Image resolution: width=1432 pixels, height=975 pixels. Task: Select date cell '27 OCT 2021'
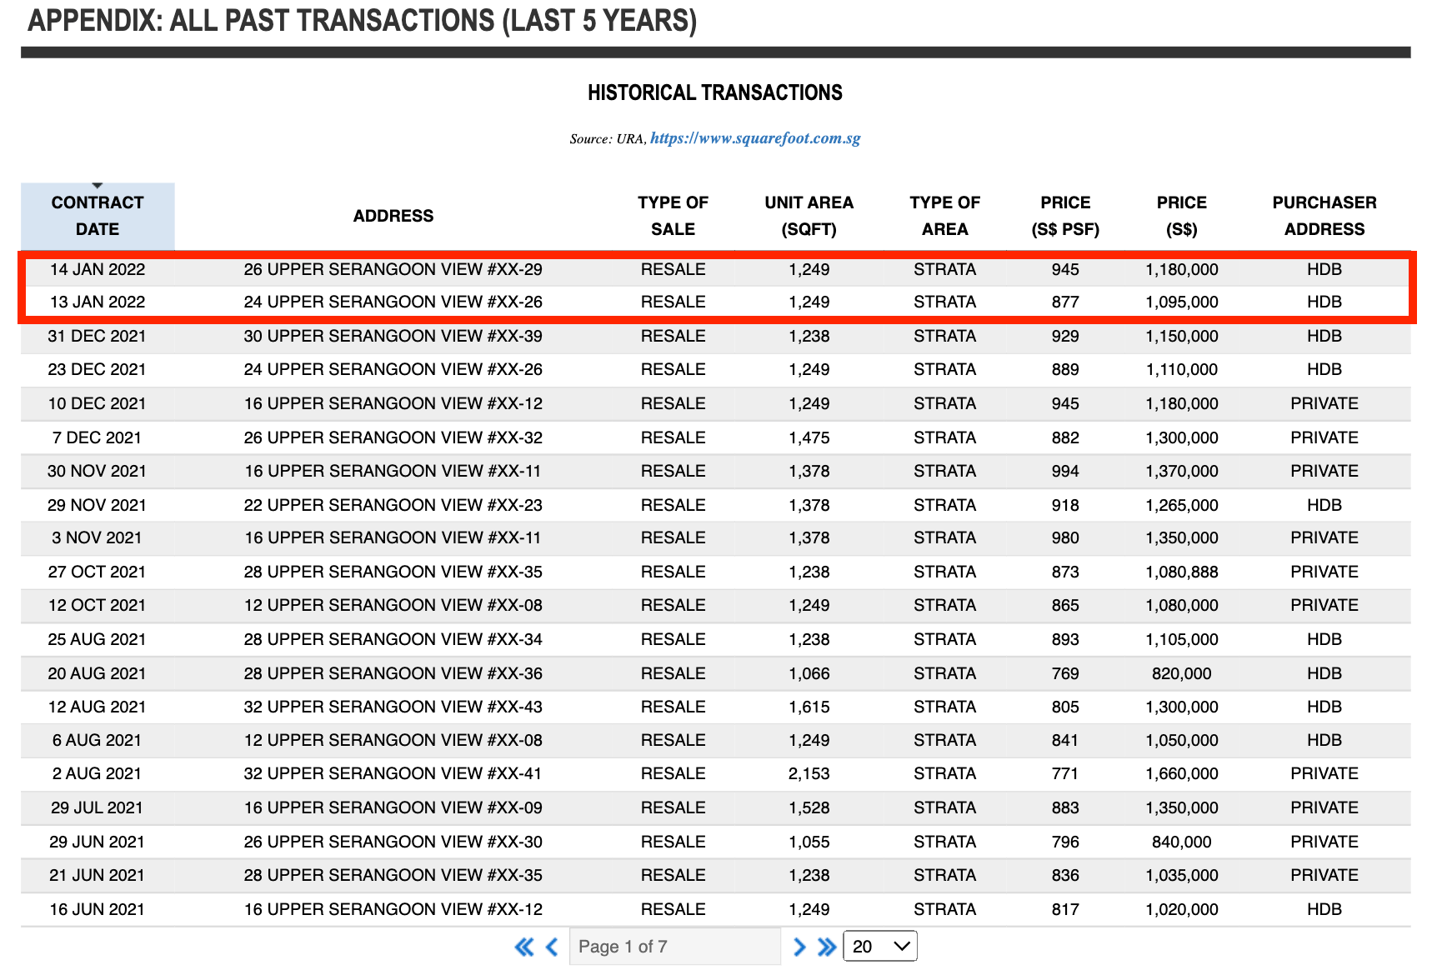[x=98, y=572]
